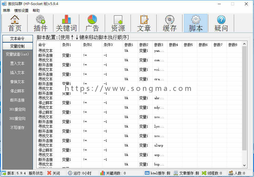Click the 条件3 column header

[112, 45]
